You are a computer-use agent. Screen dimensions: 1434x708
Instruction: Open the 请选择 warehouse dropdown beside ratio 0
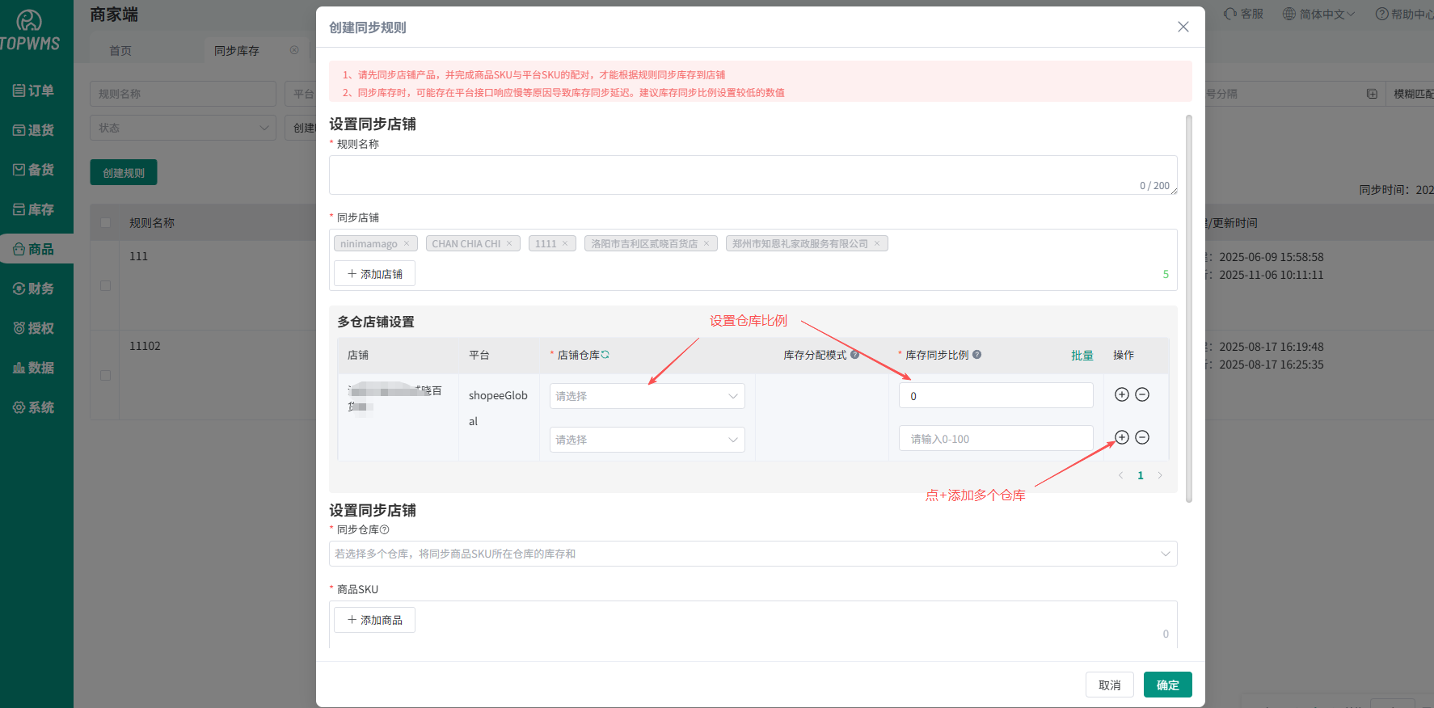pyautogui.click(x=647, y=396)
